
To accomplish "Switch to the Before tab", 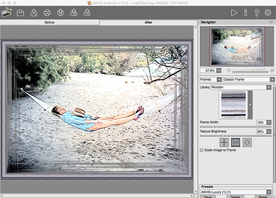I will (49, 22).
